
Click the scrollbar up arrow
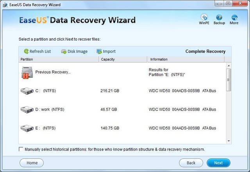pyautogui.click(x=229, y=66)
